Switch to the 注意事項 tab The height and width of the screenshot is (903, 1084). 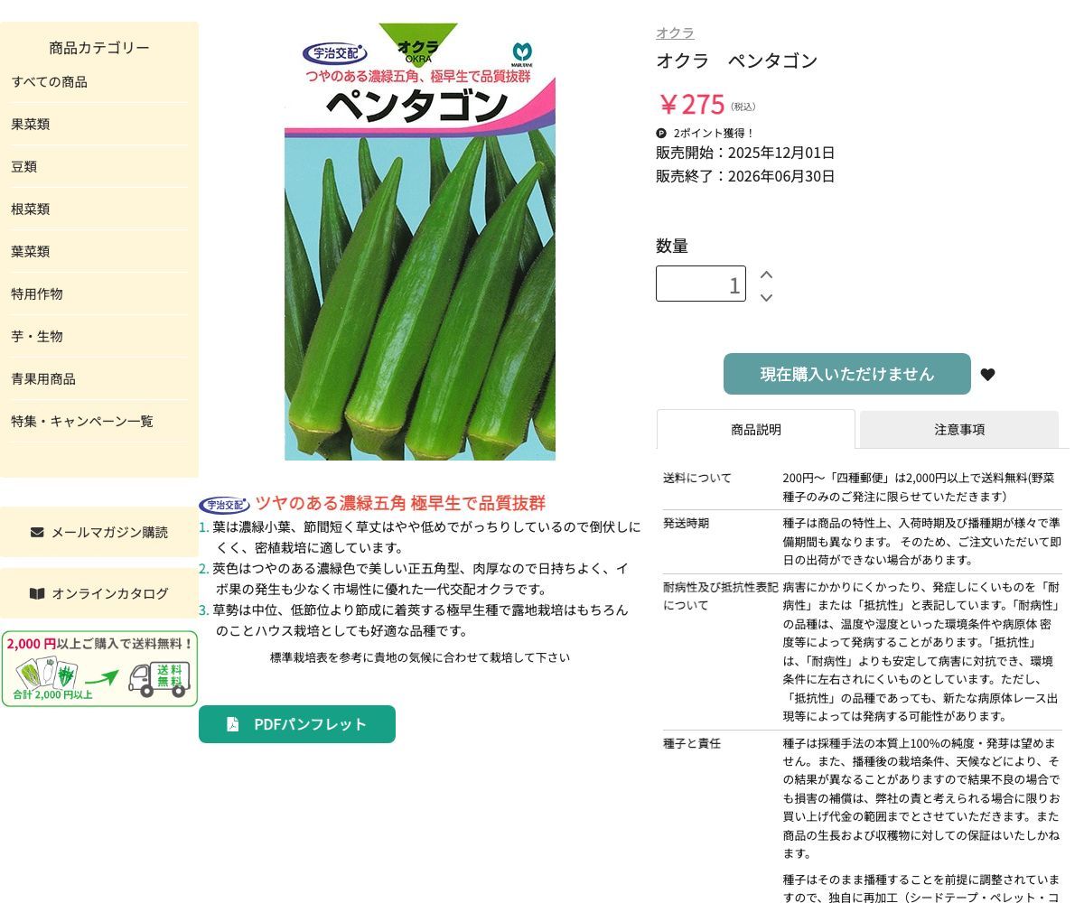pyautogui.click(x=958, y=430)
